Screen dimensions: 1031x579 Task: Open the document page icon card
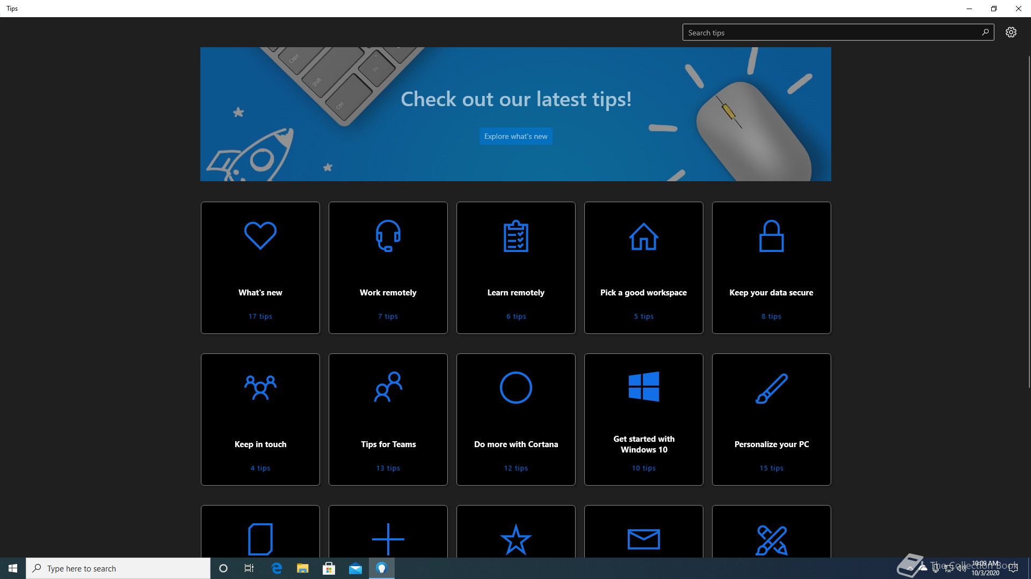tap(260, 539)
